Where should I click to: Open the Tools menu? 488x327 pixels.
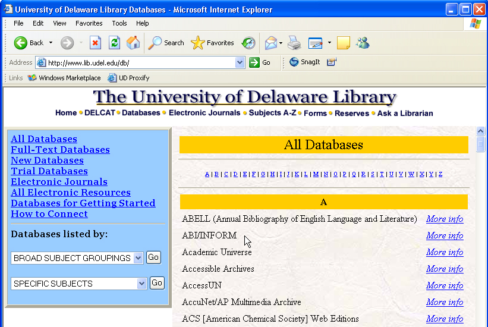pyautogui.click(x=119, y=23)
